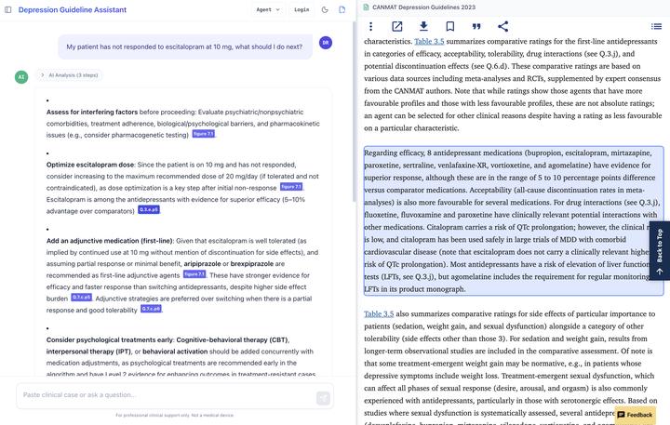Click the Login button
670x425 pixels.
tap(301, 9)
